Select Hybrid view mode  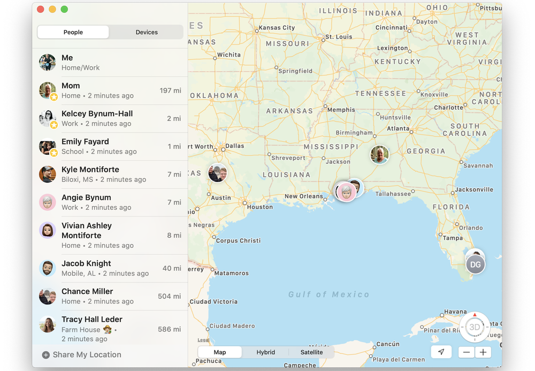[265, 352]
